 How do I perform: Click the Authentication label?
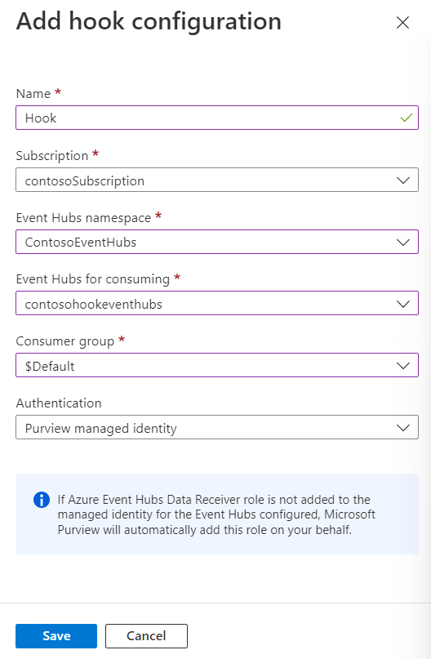point(59,403)
